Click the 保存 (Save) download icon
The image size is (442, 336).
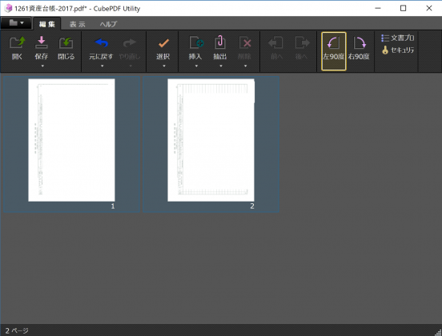click(42, 43)
